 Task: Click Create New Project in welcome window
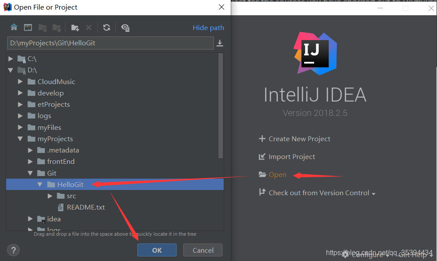pyautogui.click(x=299, y=139)
